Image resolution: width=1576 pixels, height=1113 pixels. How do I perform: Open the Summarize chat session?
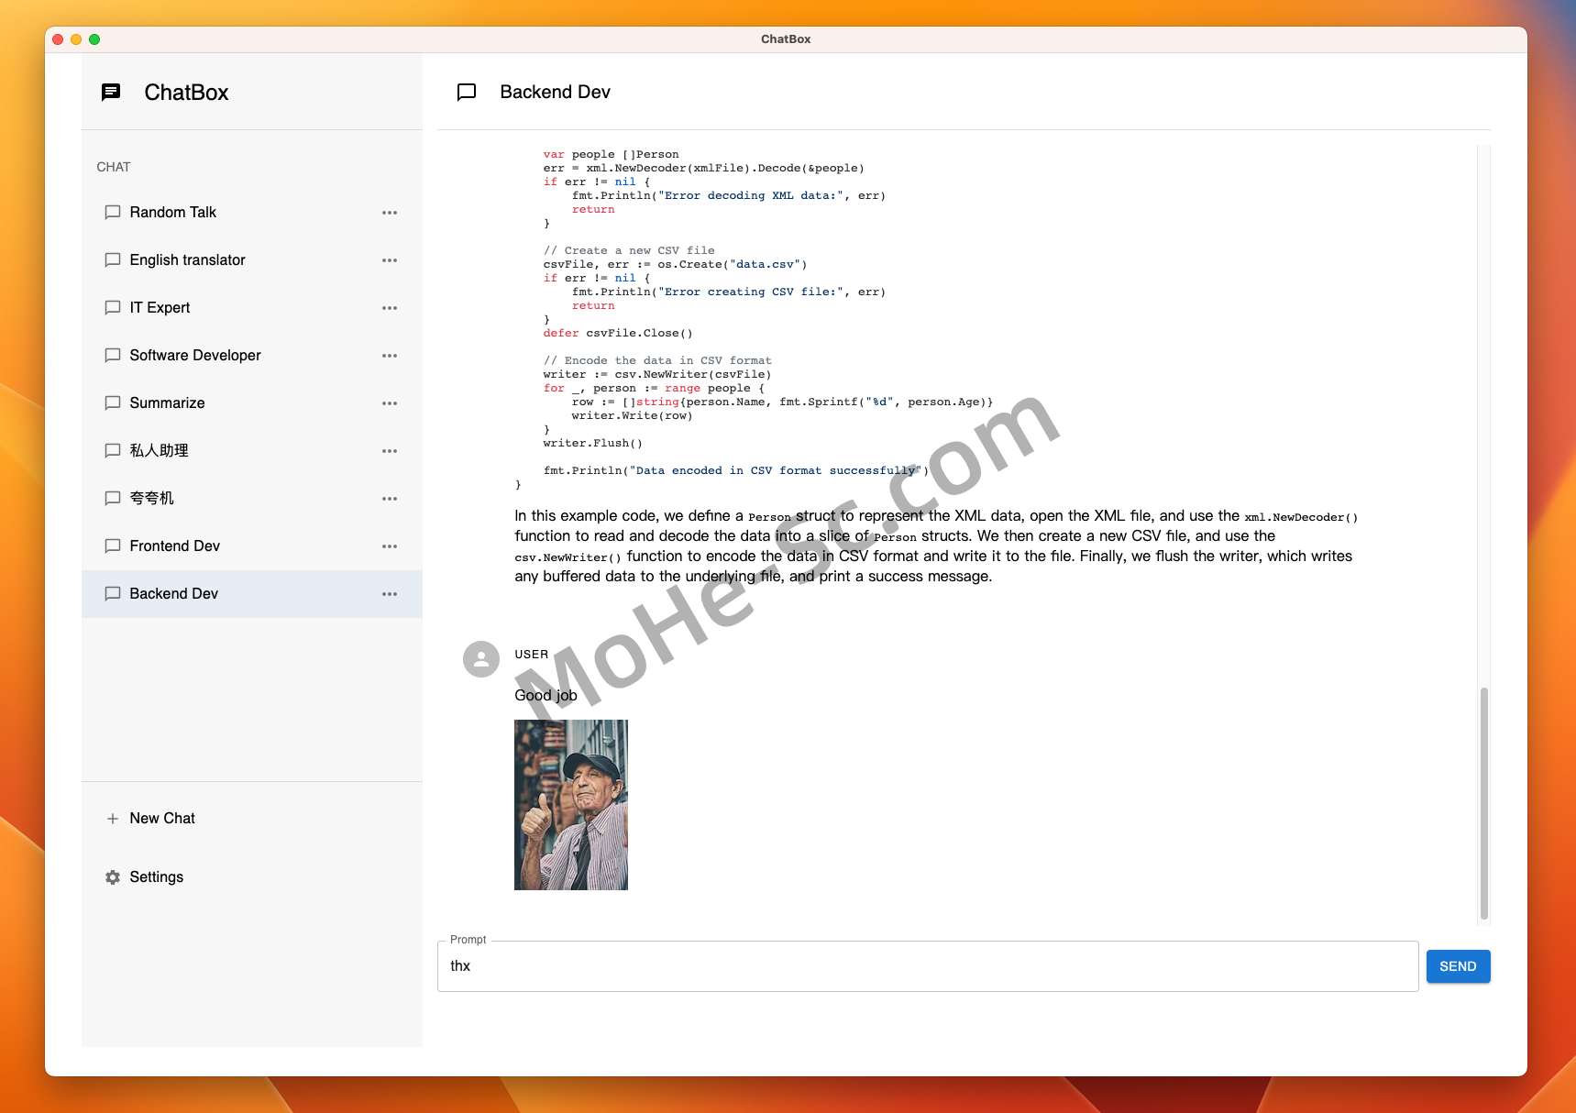pos(252,403)
